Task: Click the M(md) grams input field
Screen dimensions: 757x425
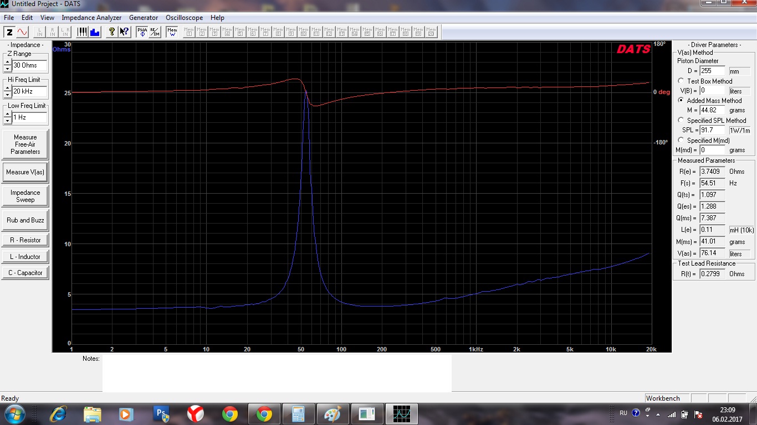Action: 712,150
